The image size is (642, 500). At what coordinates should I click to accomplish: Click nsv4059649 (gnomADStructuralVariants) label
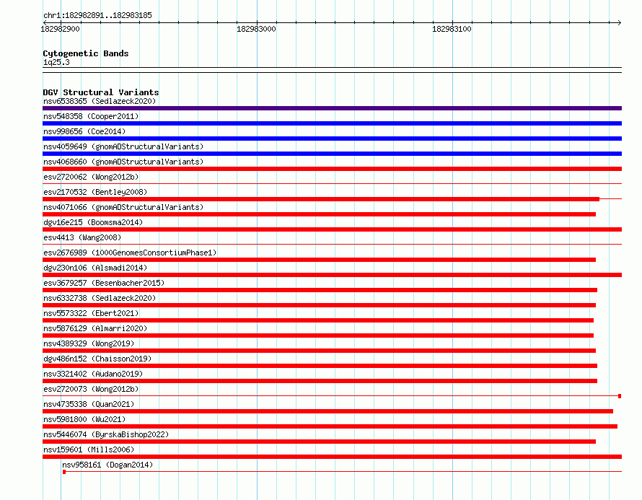pos(123,146)
